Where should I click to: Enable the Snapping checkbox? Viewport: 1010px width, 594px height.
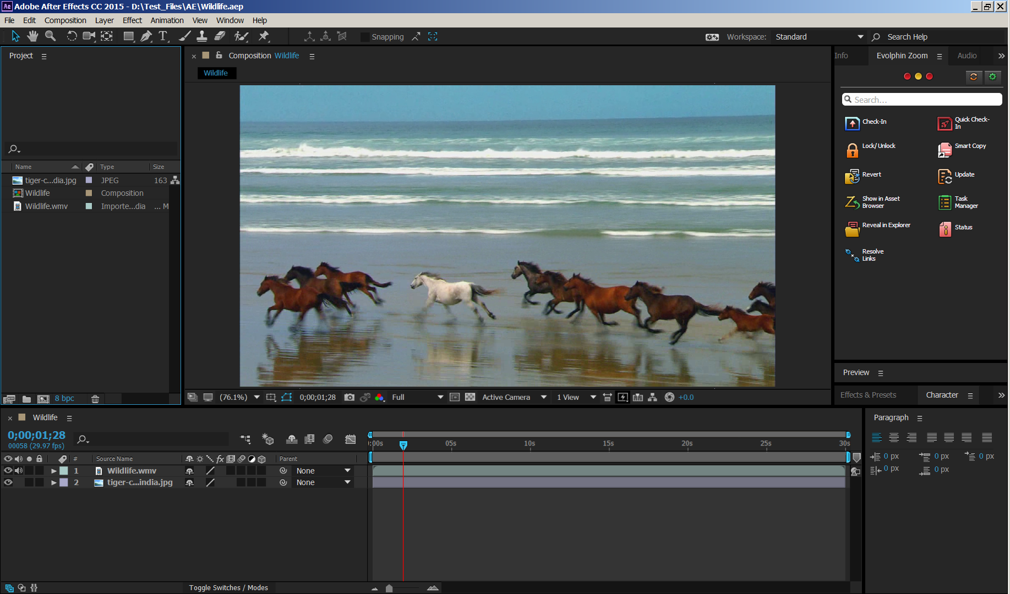pyautogui.click(x=365, y=37)
